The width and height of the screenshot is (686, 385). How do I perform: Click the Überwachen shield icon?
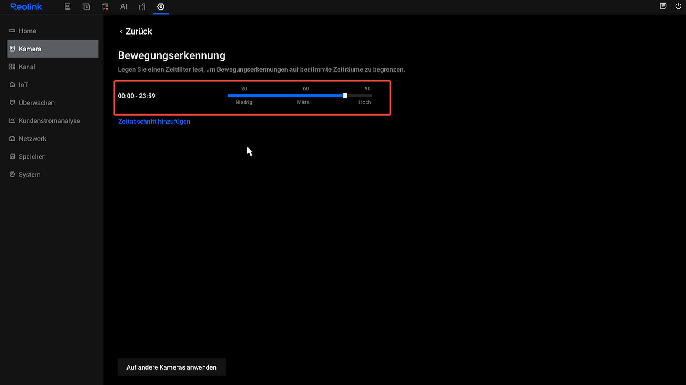(12, 102)
